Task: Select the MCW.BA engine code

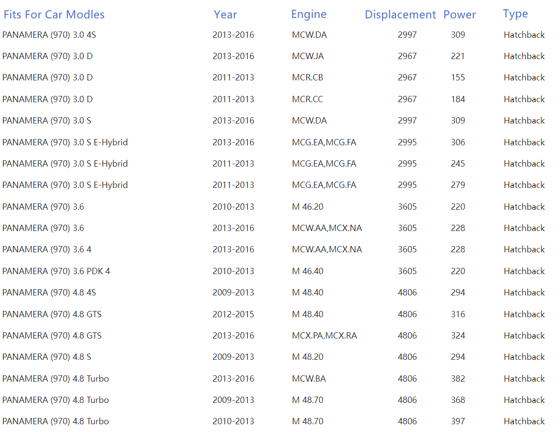Action: click(308, 379)
